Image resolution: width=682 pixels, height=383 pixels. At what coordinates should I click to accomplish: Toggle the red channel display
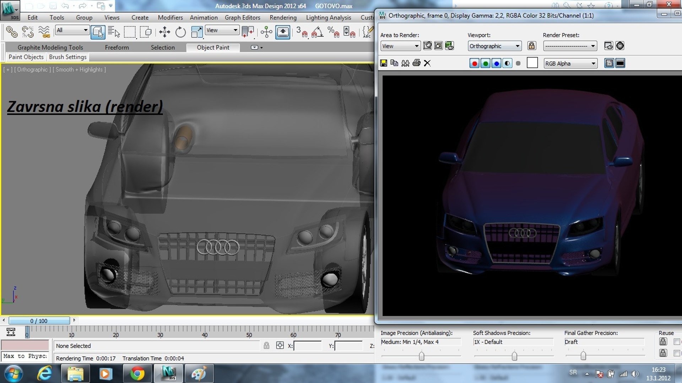point(474,64)
